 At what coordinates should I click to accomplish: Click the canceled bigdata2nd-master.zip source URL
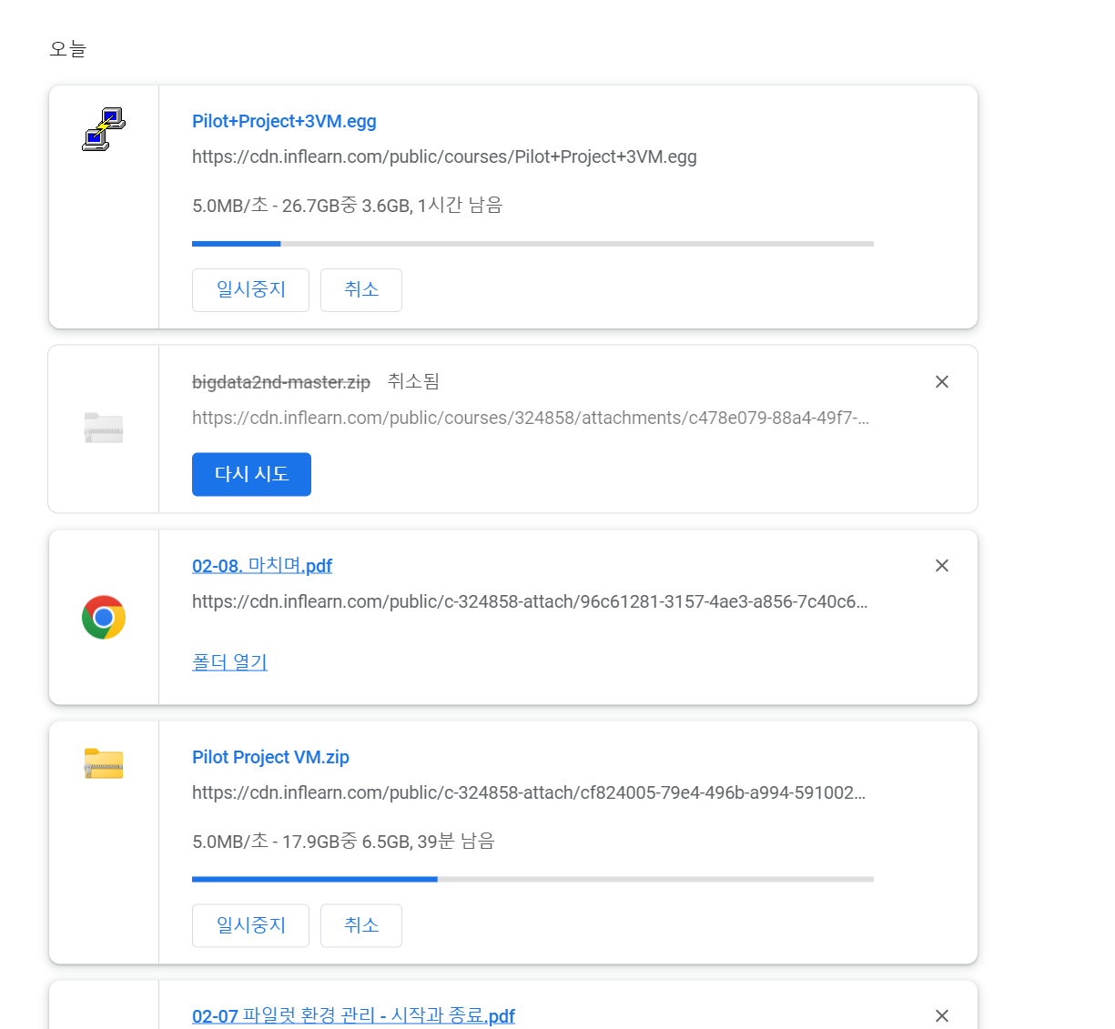(530, 419)
